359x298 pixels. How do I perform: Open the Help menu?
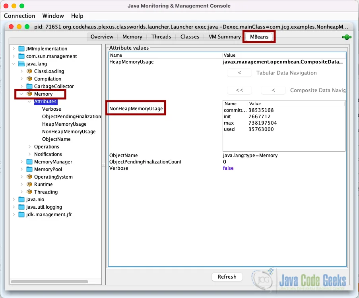77,16
